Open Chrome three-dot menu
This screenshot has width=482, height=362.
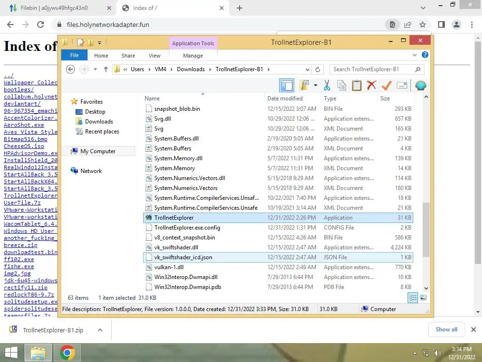472,25
